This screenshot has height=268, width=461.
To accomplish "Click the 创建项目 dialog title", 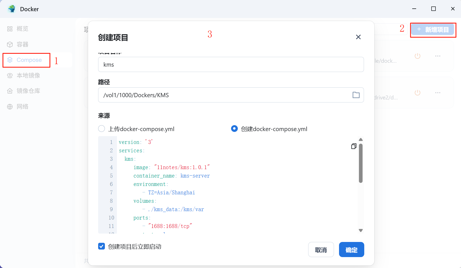I will [113, 37].
